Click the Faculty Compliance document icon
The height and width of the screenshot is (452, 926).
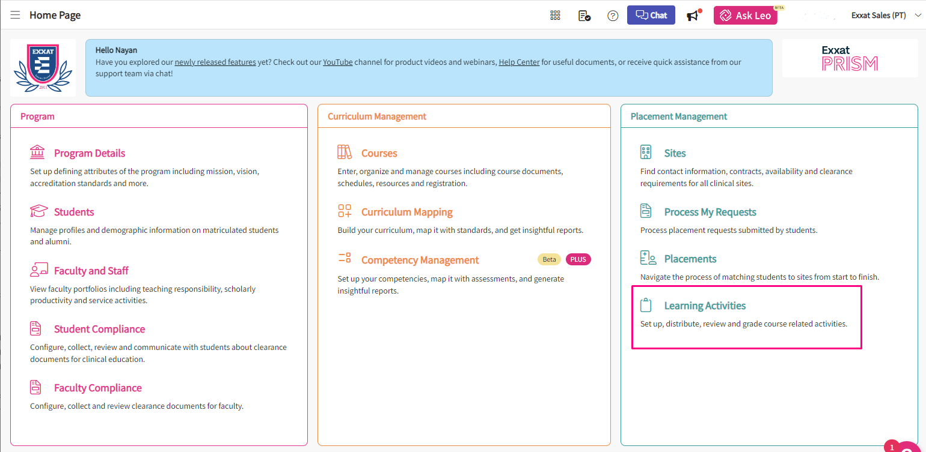pyautogui.click(x=36, y=387)
